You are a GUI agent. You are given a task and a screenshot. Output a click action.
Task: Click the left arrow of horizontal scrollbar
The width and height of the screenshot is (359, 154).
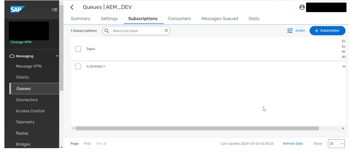73,128
